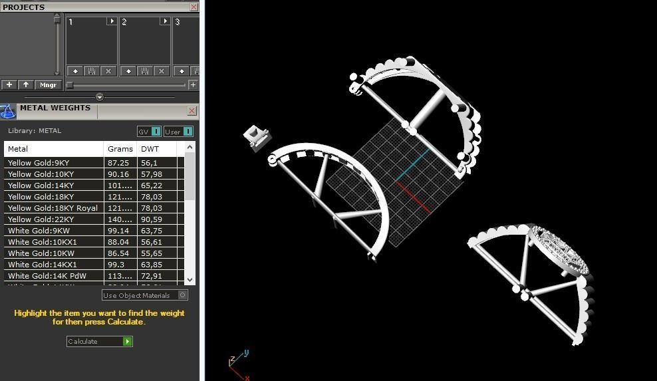The height and width of the screenshot is (381, 657).
Task: Select the Yellow Gold:18KY Royal row
Action: tap(94, 208)
